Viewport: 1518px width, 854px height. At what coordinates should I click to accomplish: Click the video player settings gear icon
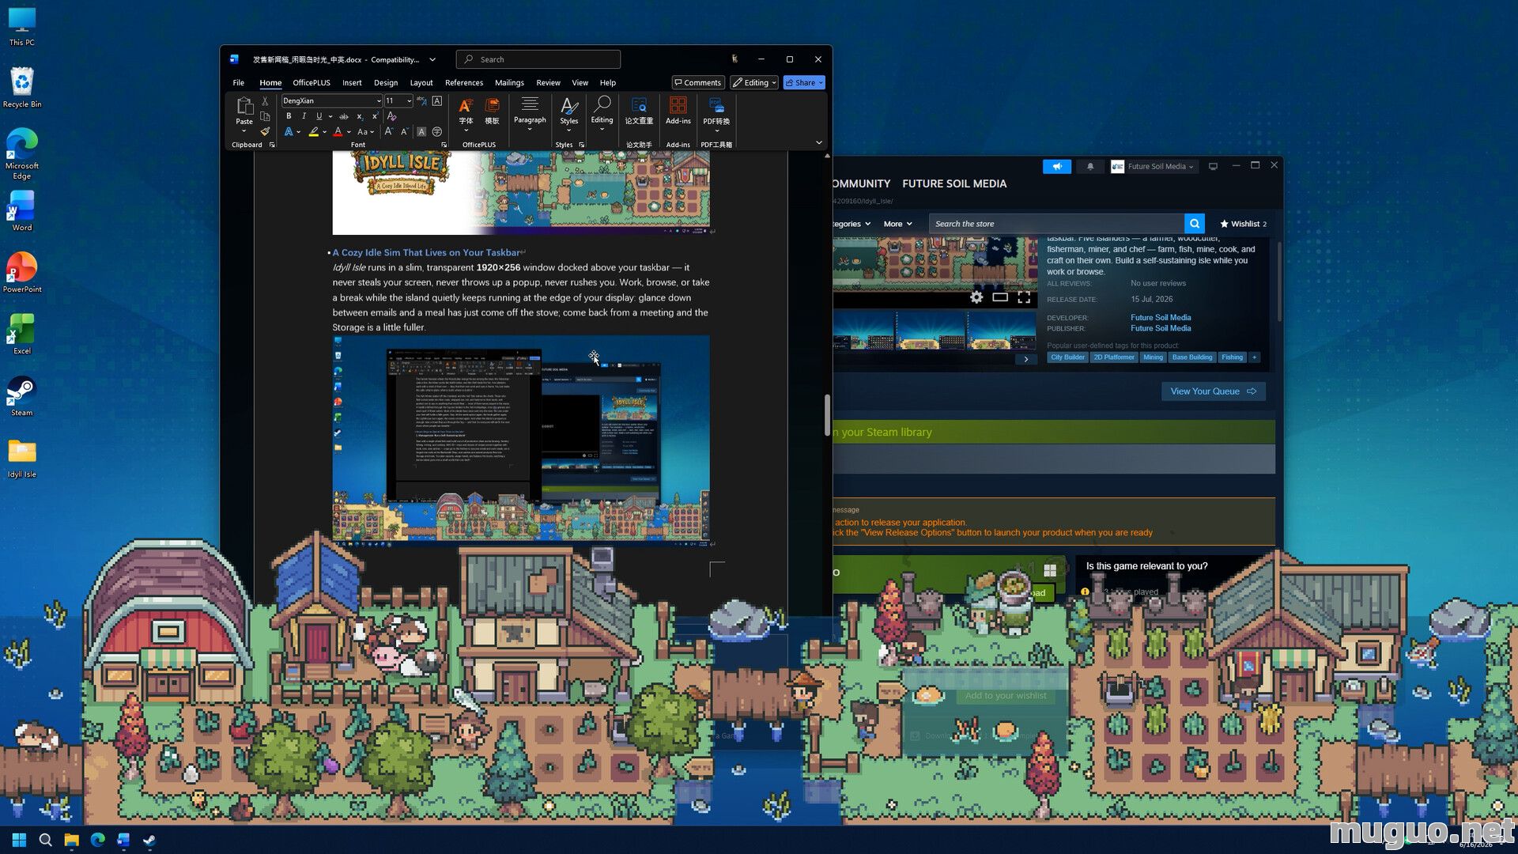pyautogui.click(x=976, y=297)
